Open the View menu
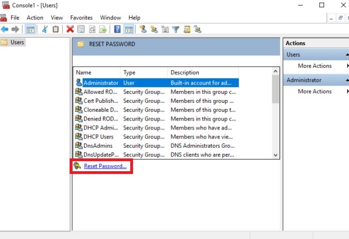 click(57, 18)
